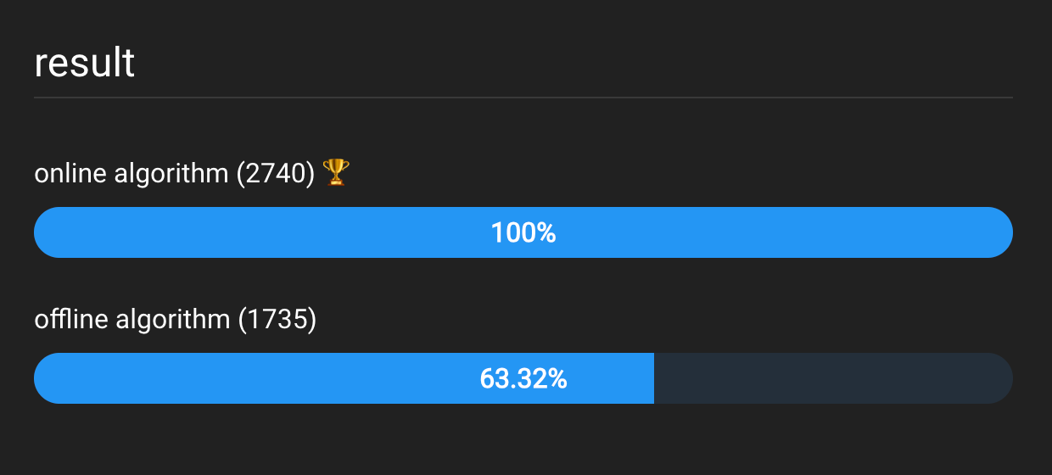The width and height of the screenshot is (1052, 475).
Task: Click the right rounded end of online bar
Action: pyautogui.click(x=999, y=232)
